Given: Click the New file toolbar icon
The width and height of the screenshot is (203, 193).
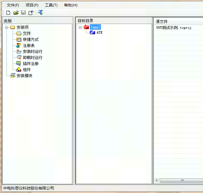Looking at the screenshot, I should pyautogui.click(x=8, y=13).
